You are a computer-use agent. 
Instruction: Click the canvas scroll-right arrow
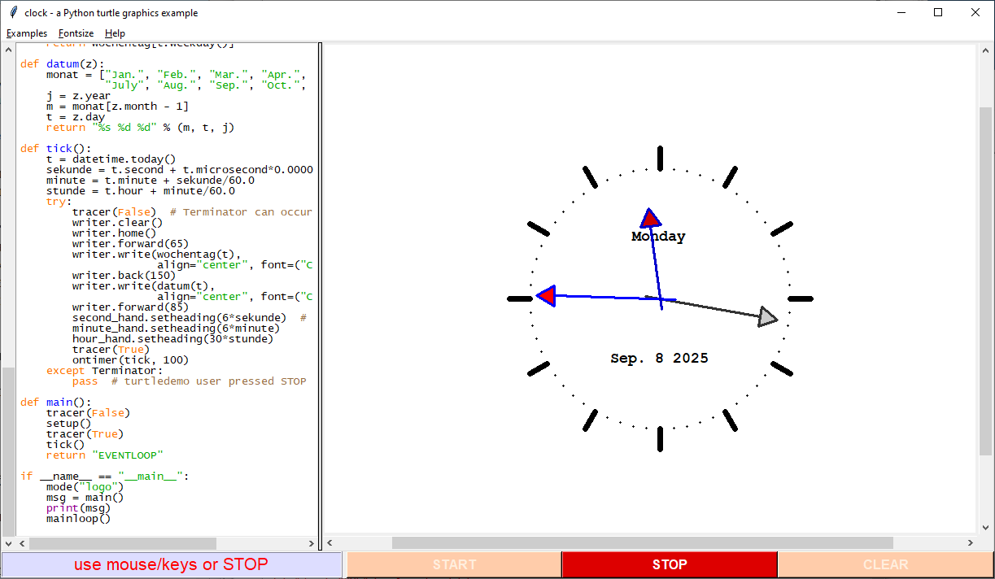tap(969, 543)
